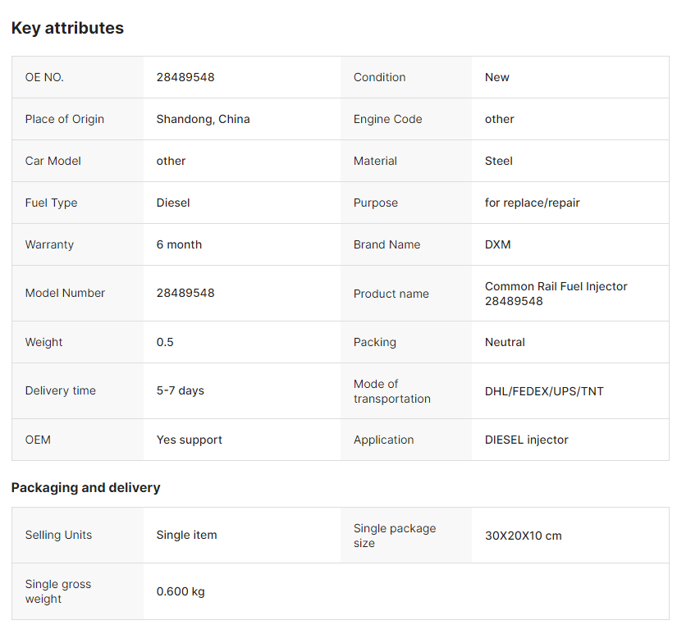Viewport: 677px width, 634px height.
Task: Click the OEM value Yes support
Action: click(189, 440)
